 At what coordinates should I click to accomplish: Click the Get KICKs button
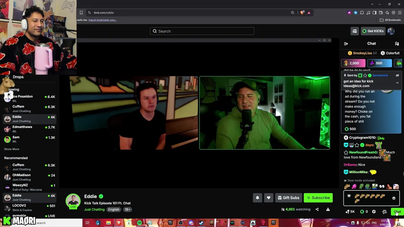[373, 31]
